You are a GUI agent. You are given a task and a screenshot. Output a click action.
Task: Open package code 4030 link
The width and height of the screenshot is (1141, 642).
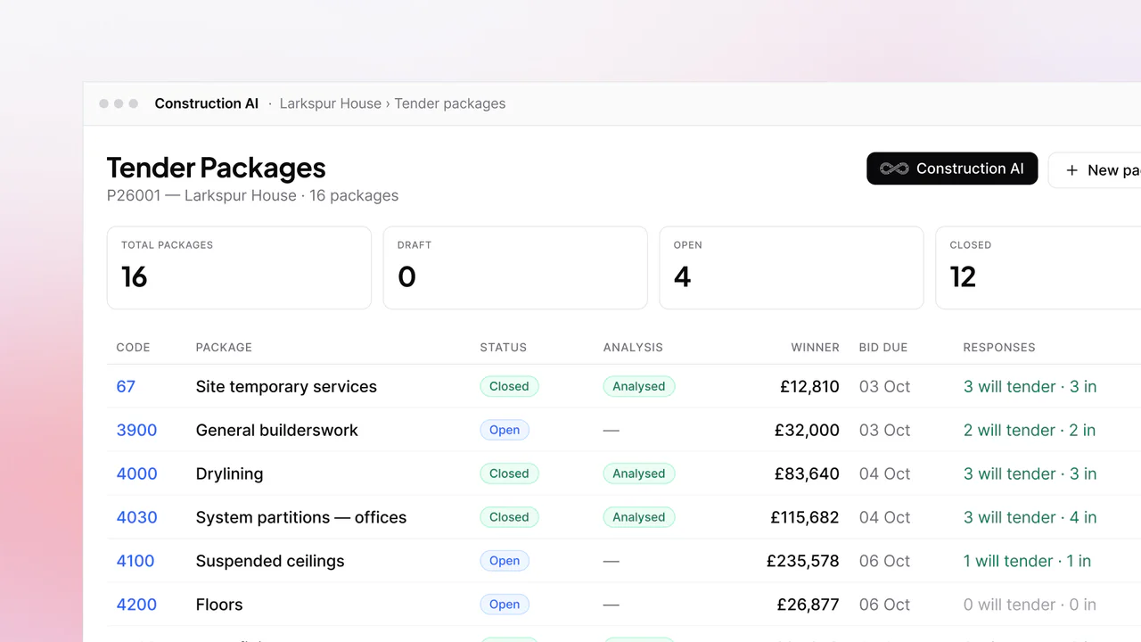[136, 517]
